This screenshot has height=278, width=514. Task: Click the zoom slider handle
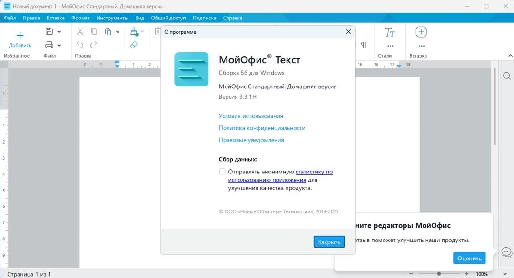(439, 274)
